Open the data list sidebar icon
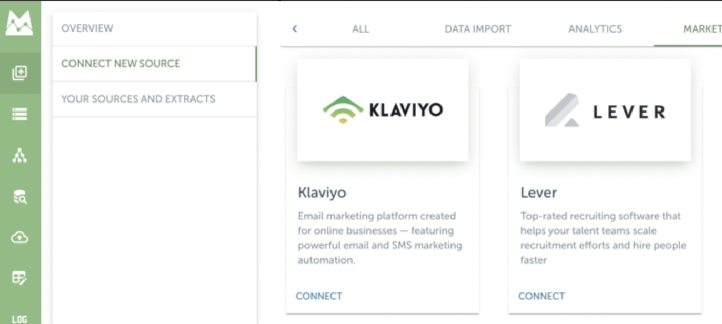The image size is (722, 324). (x=19, y=114)
